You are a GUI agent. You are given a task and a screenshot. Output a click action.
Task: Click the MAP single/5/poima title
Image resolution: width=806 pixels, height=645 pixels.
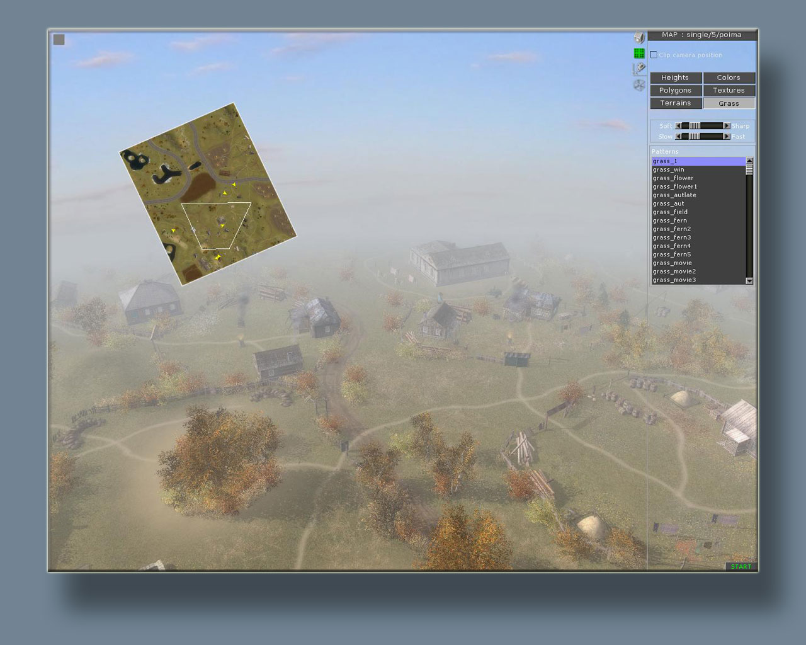(x=701, y=35)
